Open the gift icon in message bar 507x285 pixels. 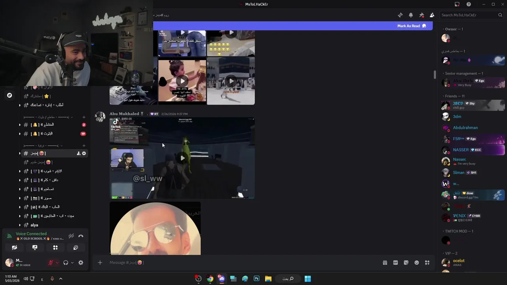click(x=385, y=262)
